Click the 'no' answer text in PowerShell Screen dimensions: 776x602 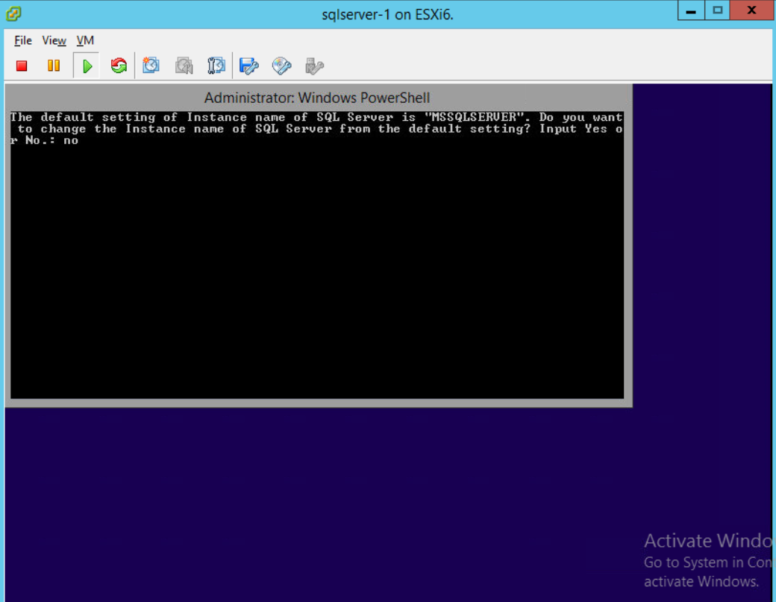[71, 140]
